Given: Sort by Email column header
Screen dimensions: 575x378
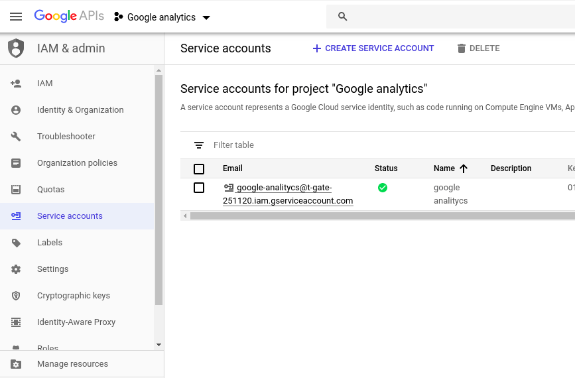Looking at the screenshot, I should 233,168.
